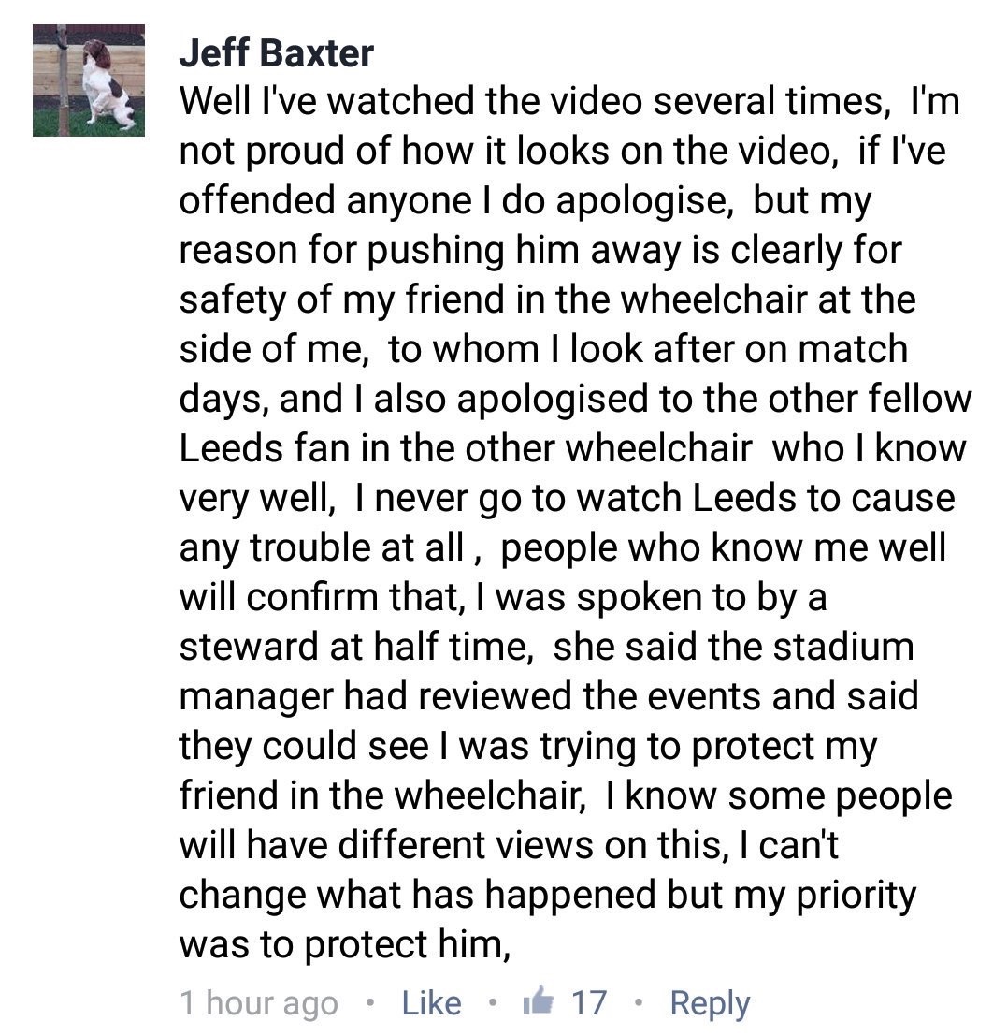993x1036 pixels.
Task: Like Jeff Baxter's comment
Action: (431, 1002)
